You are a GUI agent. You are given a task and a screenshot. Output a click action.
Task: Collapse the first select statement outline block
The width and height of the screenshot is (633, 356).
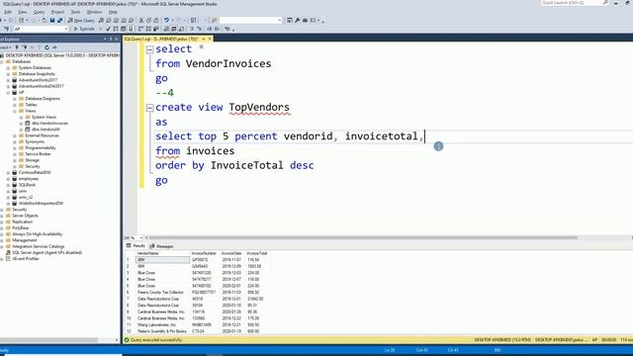149,49
